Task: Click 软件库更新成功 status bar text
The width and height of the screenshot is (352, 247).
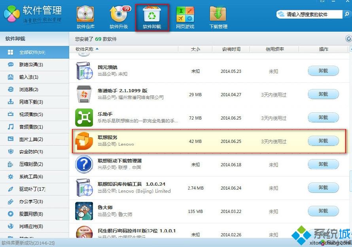Action: [x=28, y=243]
